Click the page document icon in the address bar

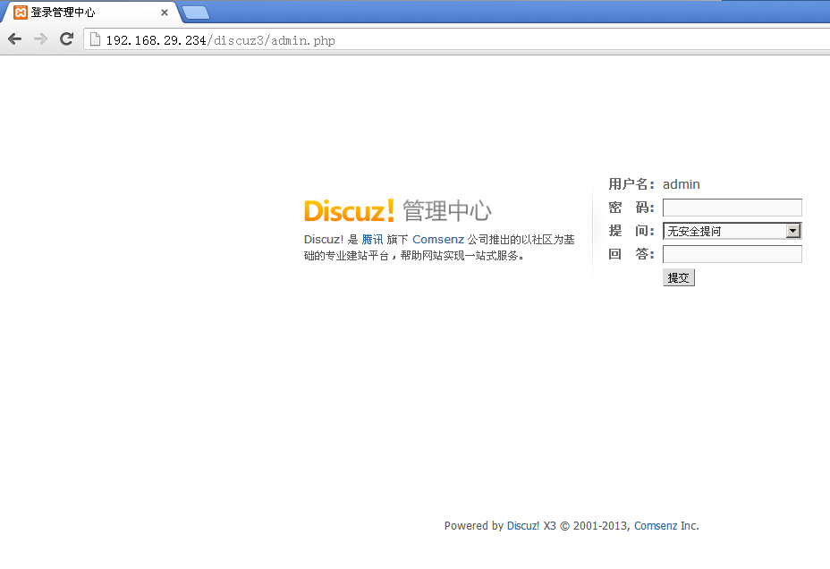click(x=95, y=39)
